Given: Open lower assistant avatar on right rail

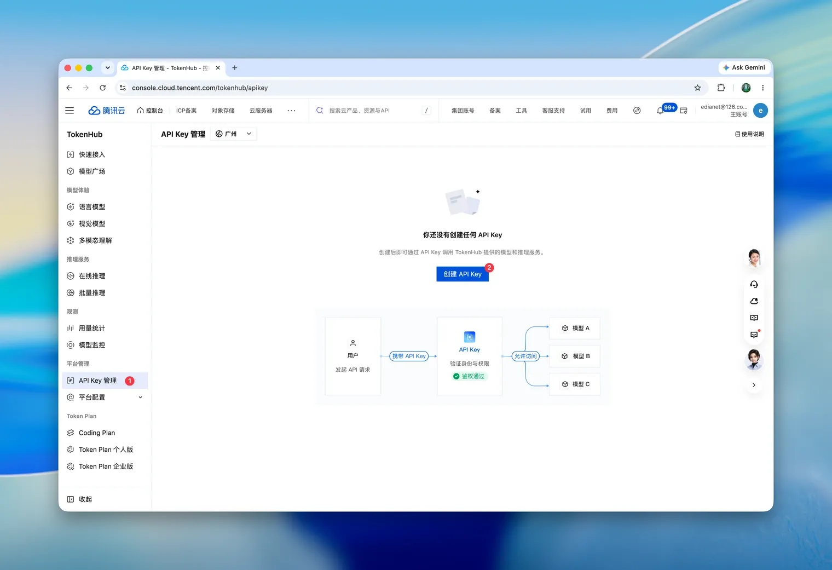Looking at the screenshot, I should point(754,360).
